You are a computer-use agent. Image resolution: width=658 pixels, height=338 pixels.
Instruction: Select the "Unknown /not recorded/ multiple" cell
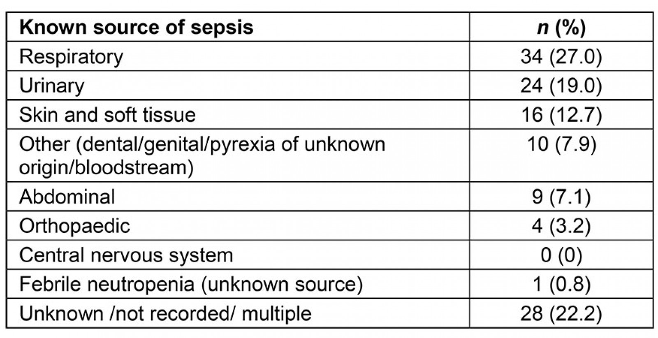(165, 313)
